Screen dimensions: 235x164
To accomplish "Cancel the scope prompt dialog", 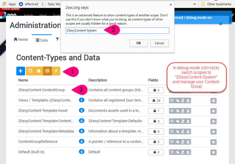I will tap(159, 43).
